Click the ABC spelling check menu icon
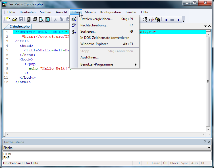Viewport: 214px width, 168px height. click(x=74, y=25)
